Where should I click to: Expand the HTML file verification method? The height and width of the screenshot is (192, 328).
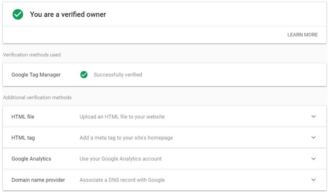(313, 116)
